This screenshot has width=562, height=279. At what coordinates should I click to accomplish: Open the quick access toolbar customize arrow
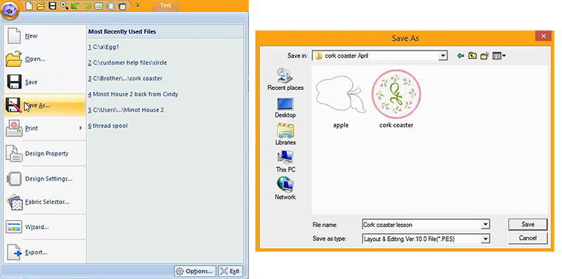tap(138, 6)
